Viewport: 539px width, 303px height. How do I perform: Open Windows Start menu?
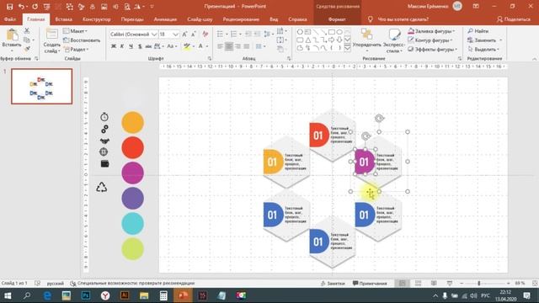8,295
